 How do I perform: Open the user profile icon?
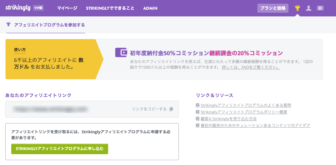coord(308,8)
